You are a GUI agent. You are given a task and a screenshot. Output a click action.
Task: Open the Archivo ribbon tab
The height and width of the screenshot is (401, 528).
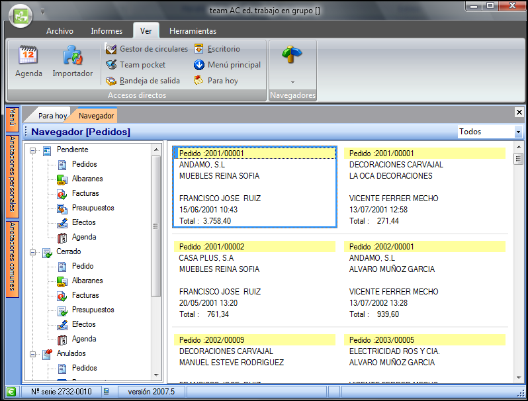(x=60, y=31)
